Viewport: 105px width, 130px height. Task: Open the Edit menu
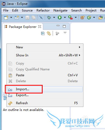[x=15, y=10]
